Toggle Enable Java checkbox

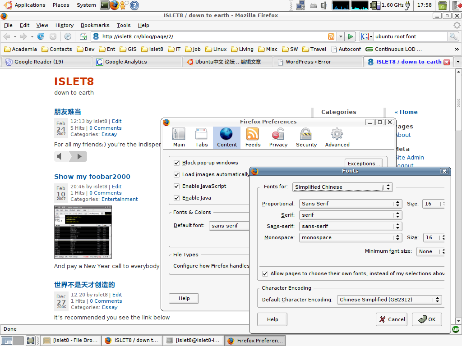coord(176,198)
